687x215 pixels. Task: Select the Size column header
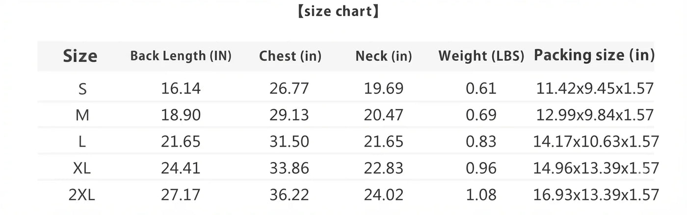(x=80, y=56)
